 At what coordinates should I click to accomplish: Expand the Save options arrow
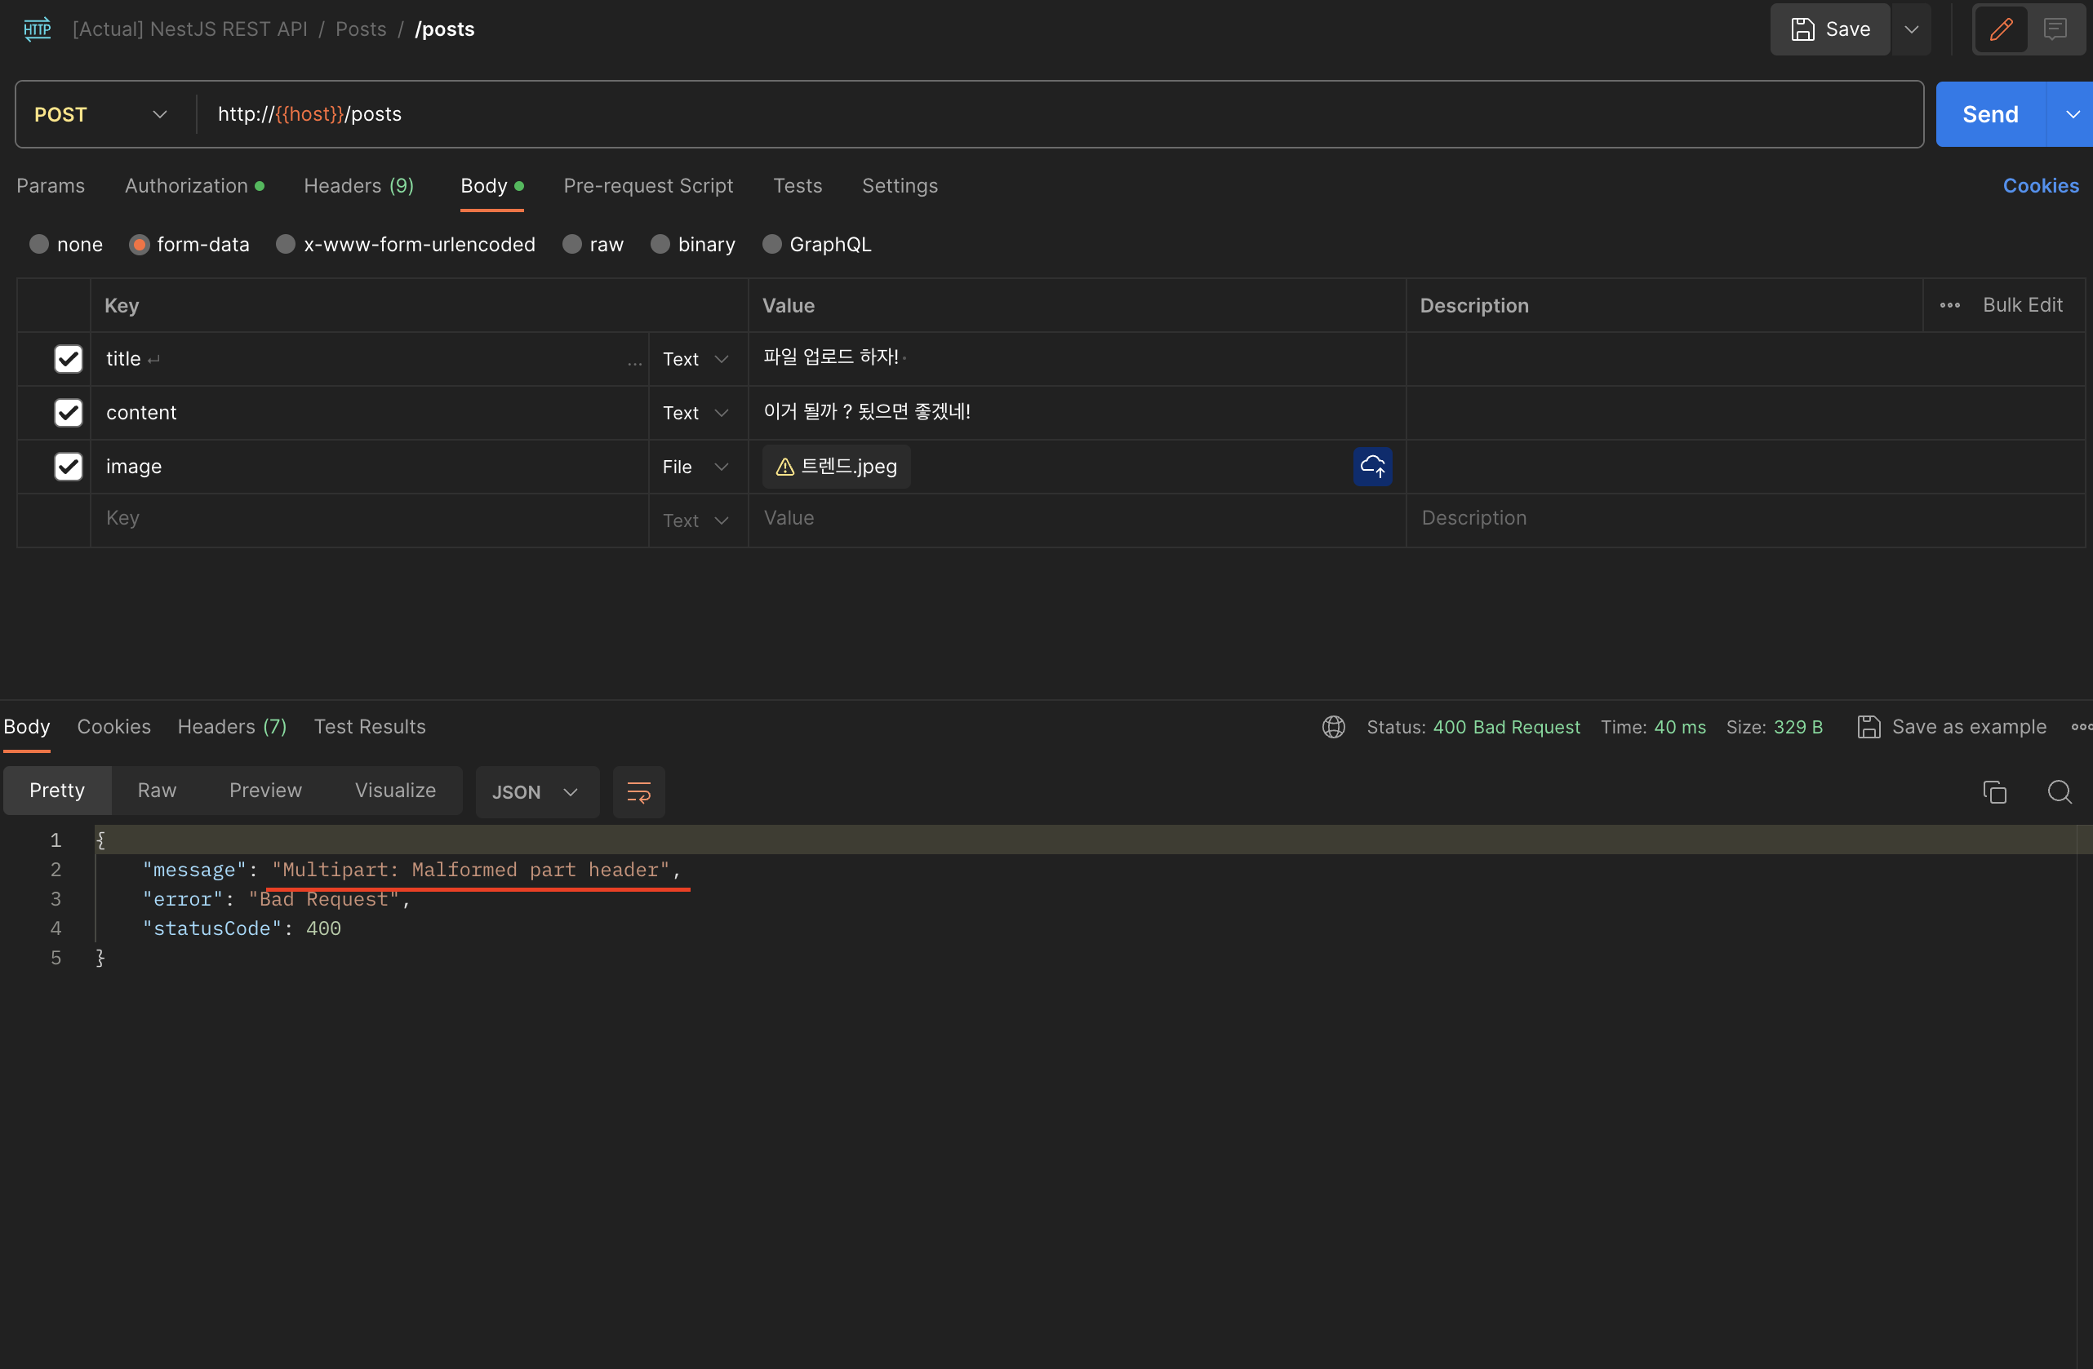point(1911,29)
